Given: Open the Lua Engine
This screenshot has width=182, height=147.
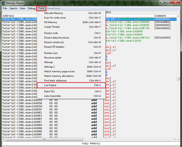Looking at the screenshot, I should (50, 85).
